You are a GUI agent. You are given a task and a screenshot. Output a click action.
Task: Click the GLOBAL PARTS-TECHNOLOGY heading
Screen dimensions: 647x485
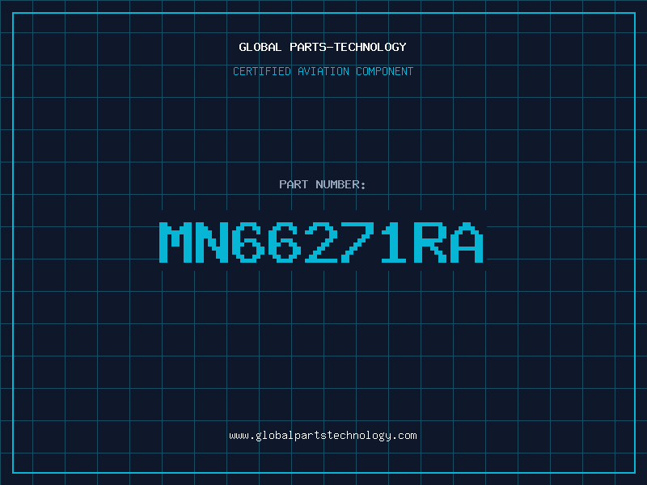[323, 47]
